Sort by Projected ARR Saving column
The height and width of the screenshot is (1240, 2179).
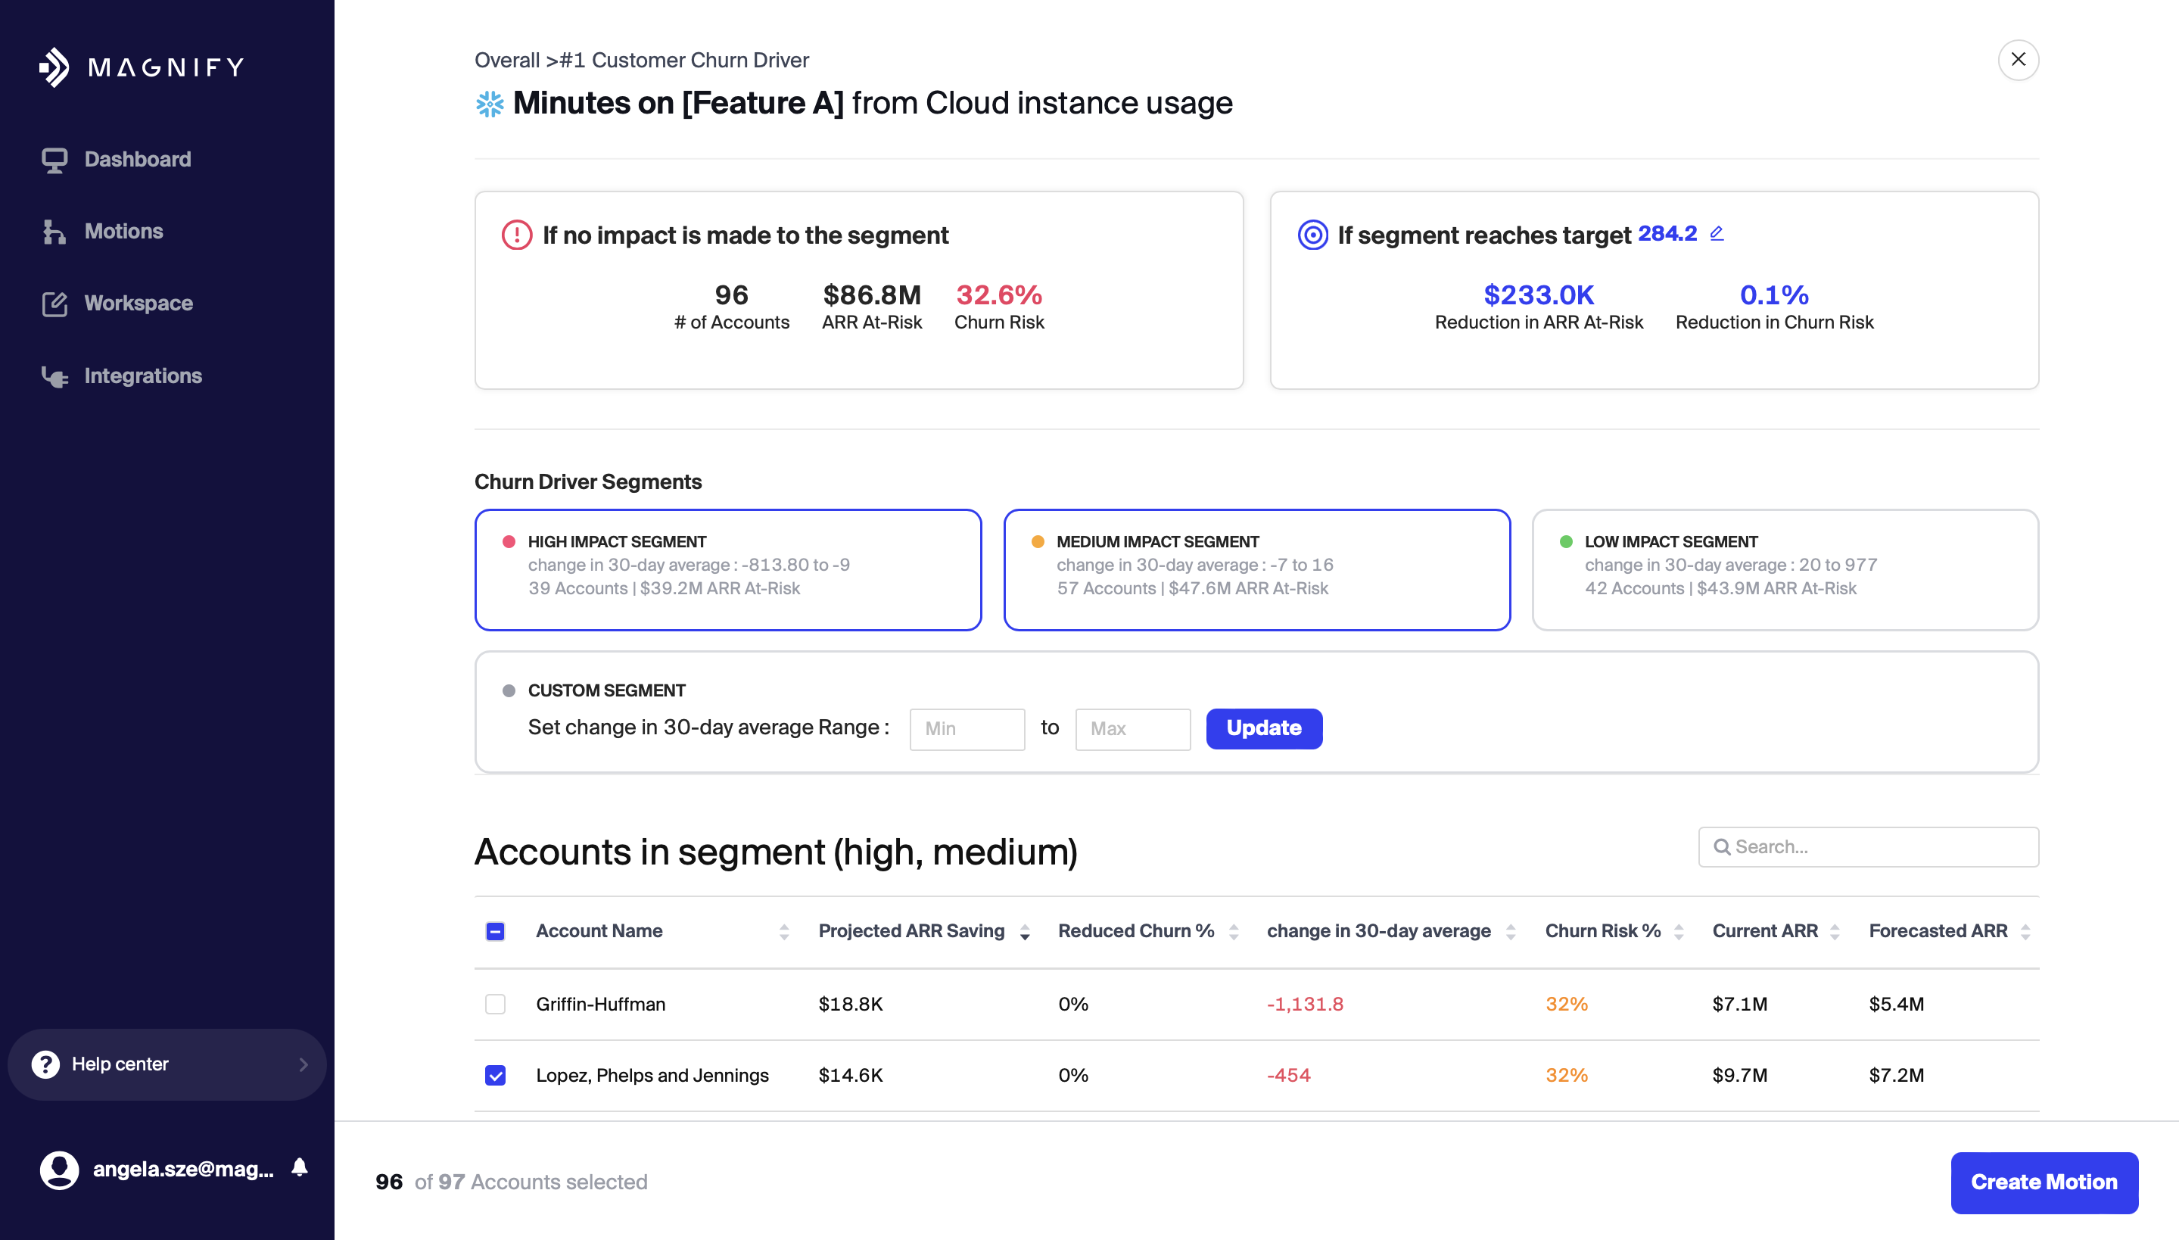pyautogui.click(x=1024, y=932)
